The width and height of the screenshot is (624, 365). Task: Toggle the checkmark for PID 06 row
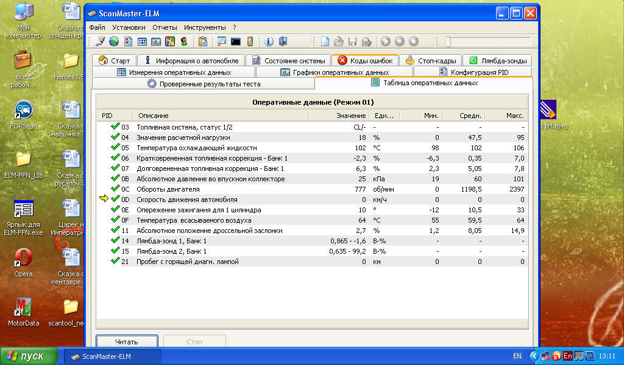pyautogui.click(x=115, y=158)
